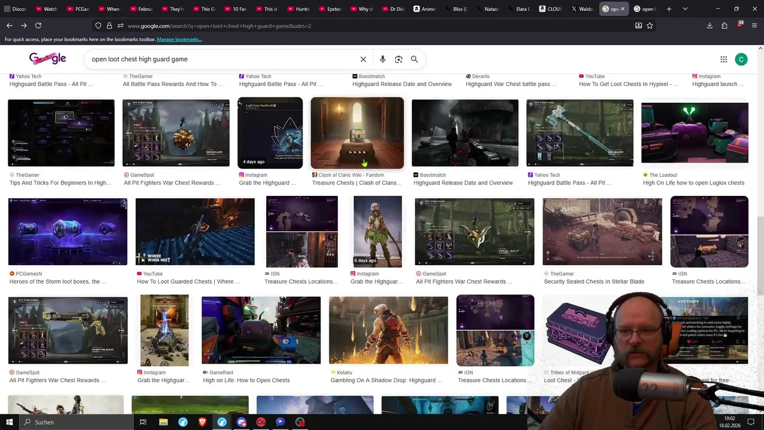Open the extensions puzzle menu
764x430 pixels.
725,26
